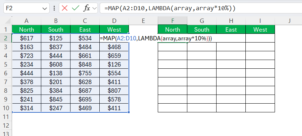Click cell containing $807

click(114, 91)
